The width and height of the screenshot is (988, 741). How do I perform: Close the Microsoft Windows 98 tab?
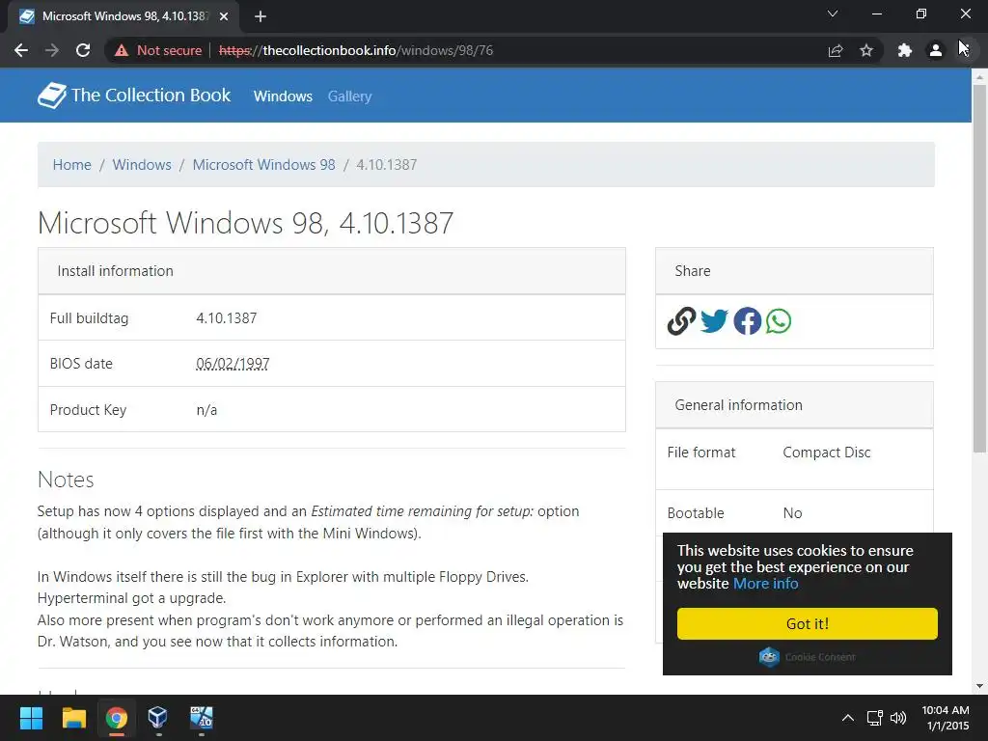pos(224,16)
